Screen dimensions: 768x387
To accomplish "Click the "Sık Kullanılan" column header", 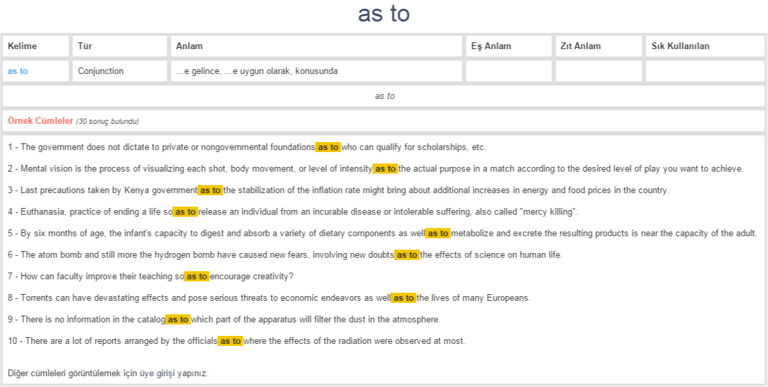I will click(680, 46).
